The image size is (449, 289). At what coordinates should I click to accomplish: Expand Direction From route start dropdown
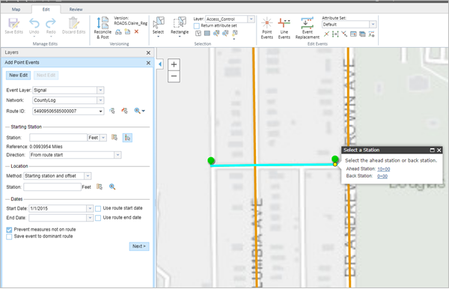tap(117, 155)
